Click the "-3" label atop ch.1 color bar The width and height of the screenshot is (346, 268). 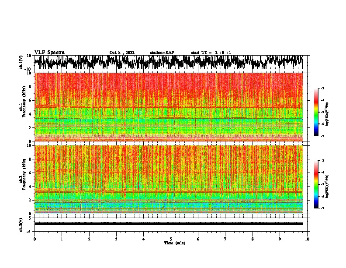pyautogui.click(x=322, y=88)
